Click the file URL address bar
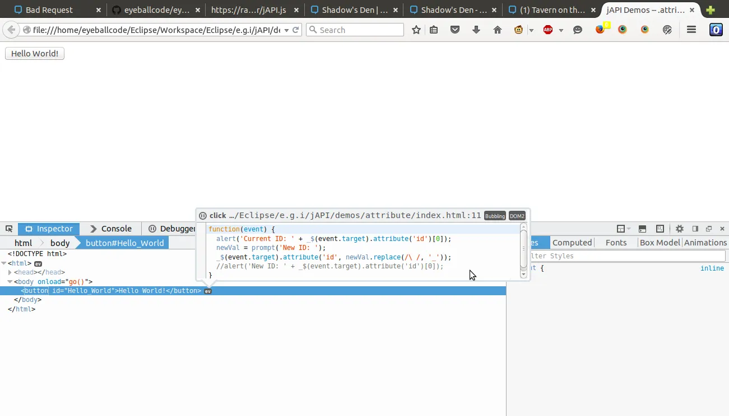Viewport: 729px width, 416px height. (155, 30)
